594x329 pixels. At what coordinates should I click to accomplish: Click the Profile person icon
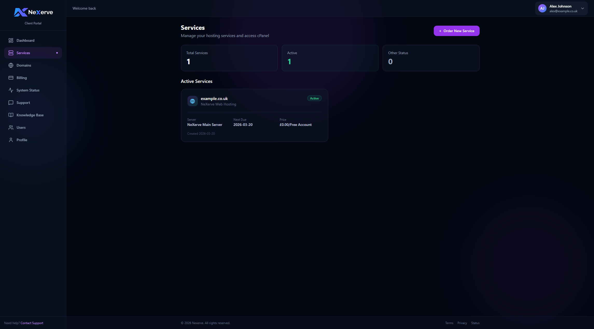11,140
